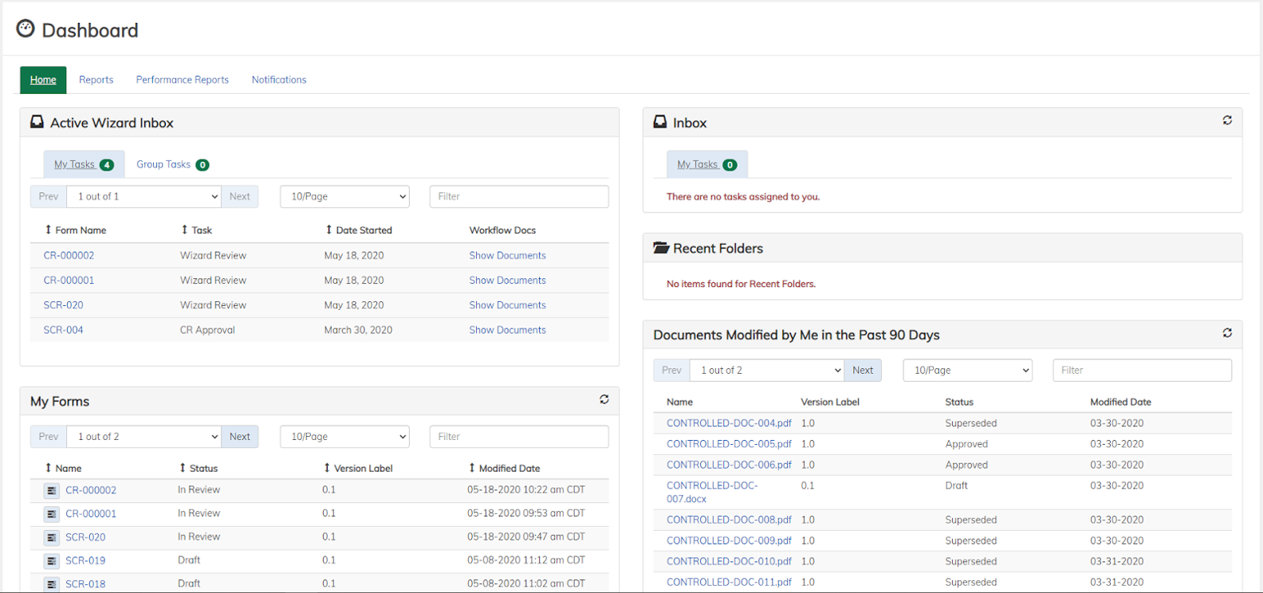Image resolution: width=1263 pixels, height=593 pixels.
Task: Open SCR-018 link in My Forms
Action: [x=85, y=584]
